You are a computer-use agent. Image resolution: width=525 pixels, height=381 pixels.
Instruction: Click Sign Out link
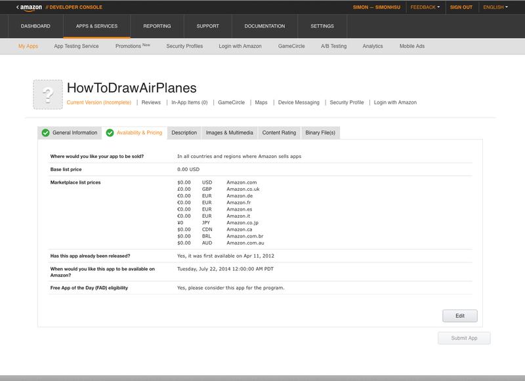[x=461, y=7]
